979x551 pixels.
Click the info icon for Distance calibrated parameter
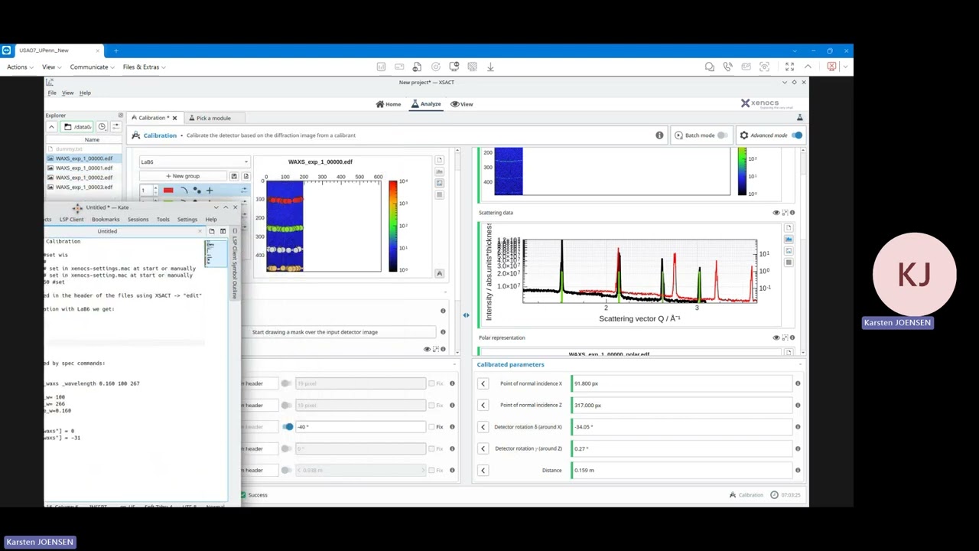point(798,471)
